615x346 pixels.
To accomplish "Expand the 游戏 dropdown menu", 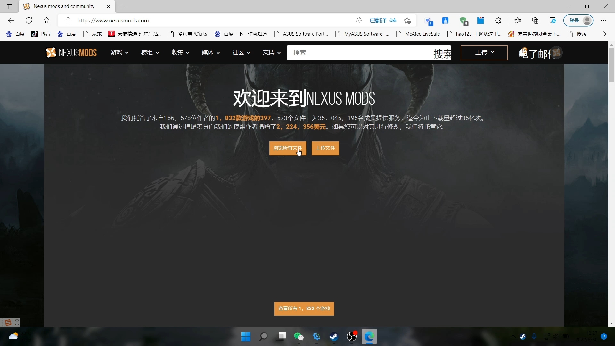I will tap(119, 52).
